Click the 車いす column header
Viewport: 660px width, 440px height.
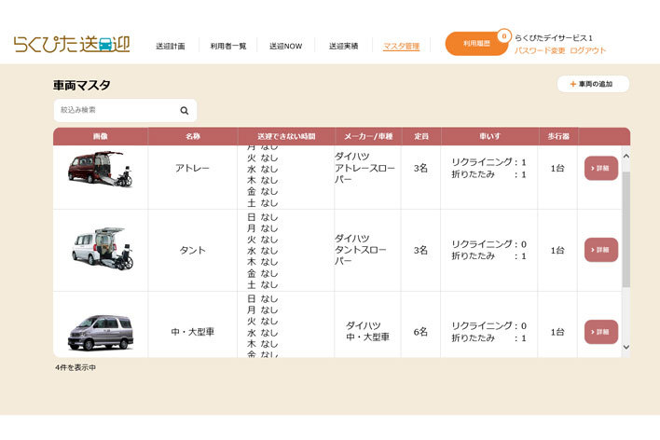489,136
